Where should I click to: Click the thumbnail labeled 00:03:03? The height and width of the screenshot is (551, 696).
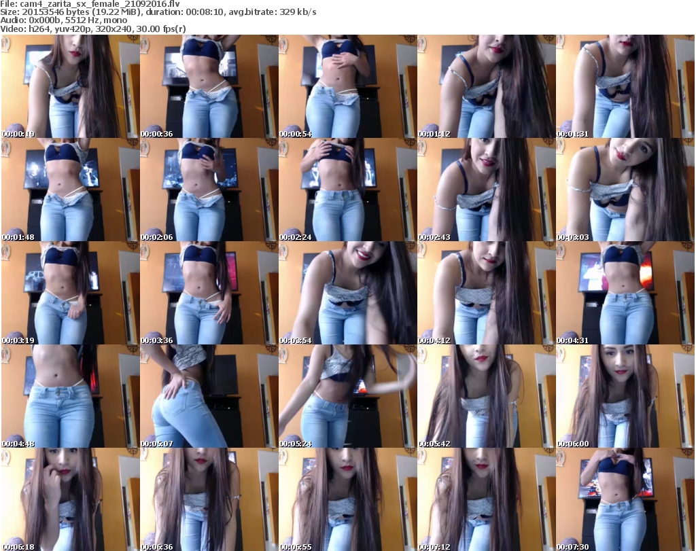(x=625, y=190)
